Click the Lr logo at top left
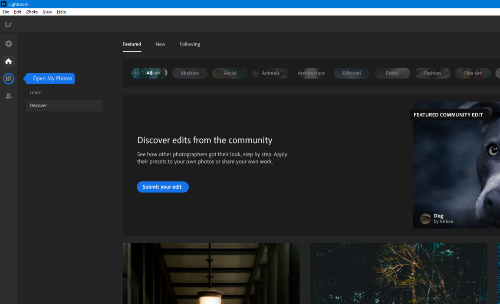 (x=8, y=25)
